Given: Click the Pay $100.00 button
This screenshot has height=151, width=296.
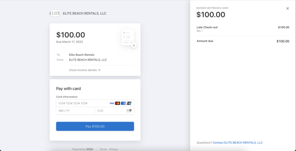Looking at the screenshot, I should (x=95, y=126).
